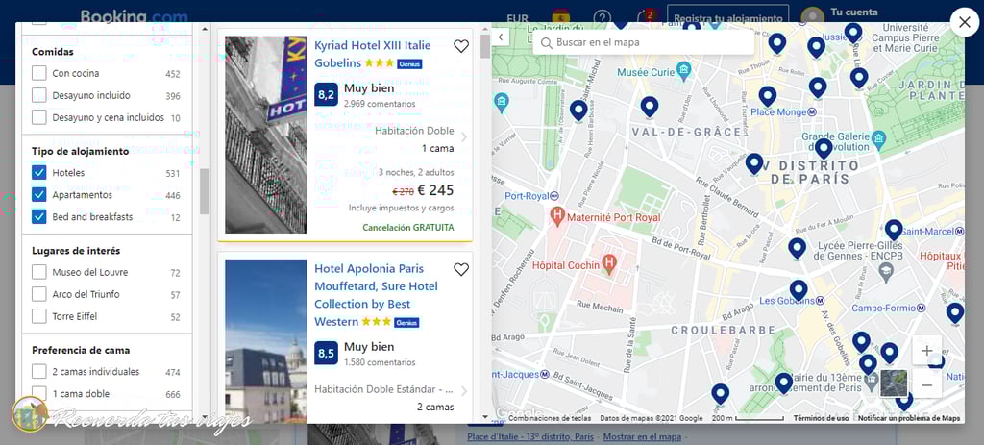Click the magnifier icon in the map search box

pyautogui.click(x=547, y=42)
